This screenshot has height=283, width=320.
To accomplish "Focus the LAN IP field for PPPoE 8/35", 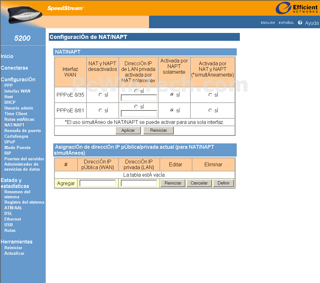I will click(x=139, y=98).
